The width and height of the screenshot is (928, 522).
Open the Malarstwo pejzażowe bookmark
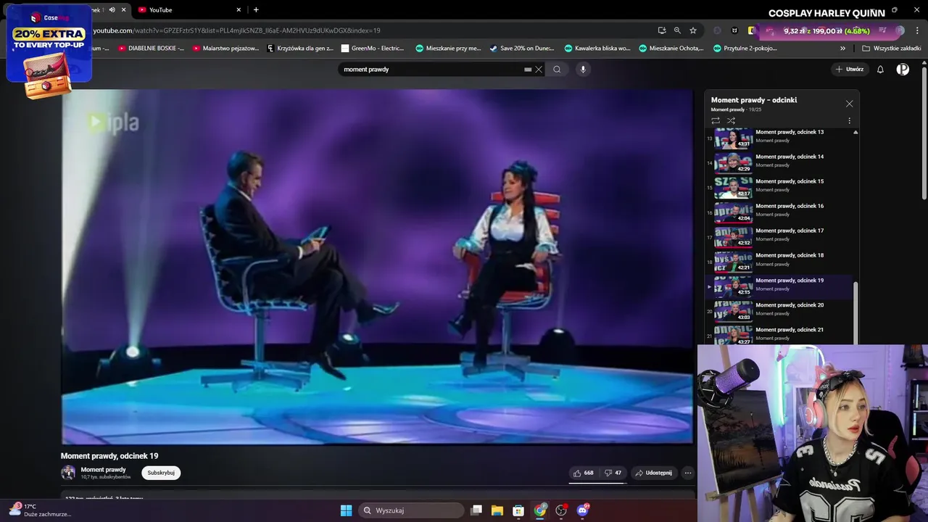coord(225,49)
